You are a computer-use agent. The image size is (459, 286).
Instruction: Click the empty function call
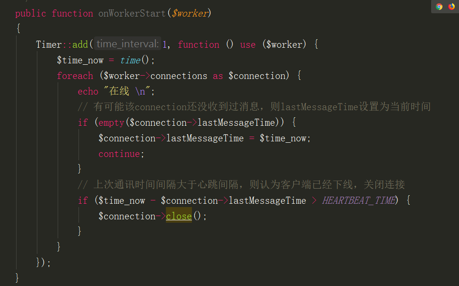(x=111, y=122)
